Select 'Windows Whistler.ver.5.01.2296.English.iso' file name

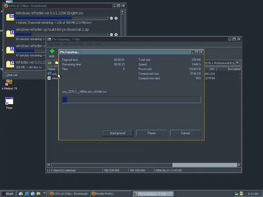(x=50, y=13)
